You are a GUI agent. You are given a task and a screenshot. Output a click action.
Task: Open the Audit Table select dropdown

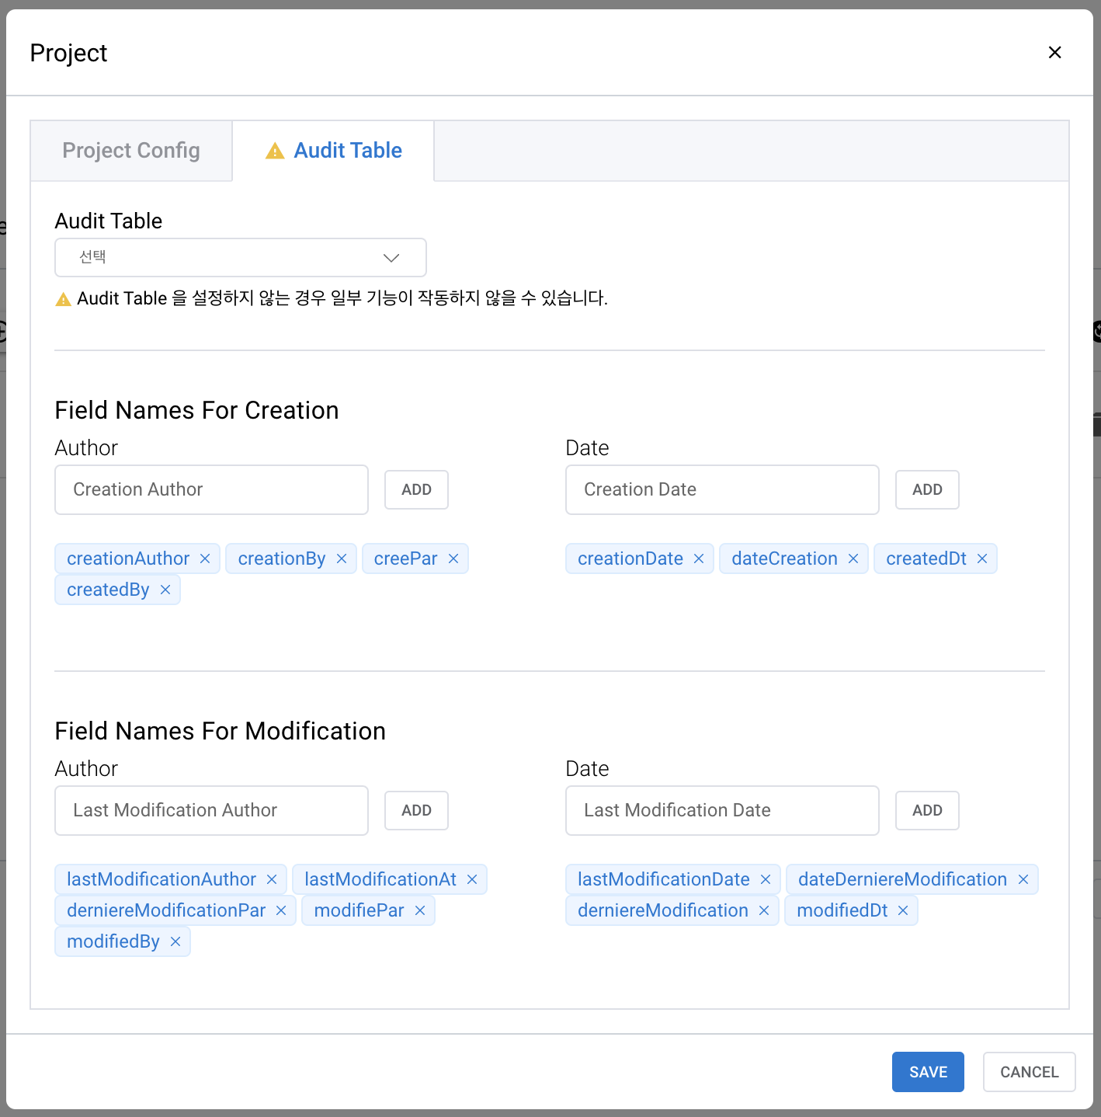(x=241, y=257)
